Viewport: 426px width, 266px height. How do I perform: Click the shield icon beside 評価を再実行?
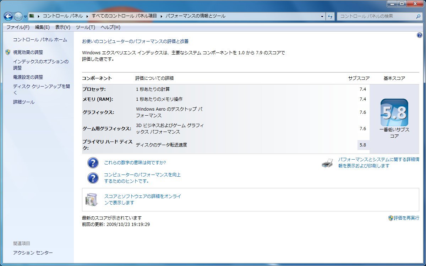(x=391, y=218)
